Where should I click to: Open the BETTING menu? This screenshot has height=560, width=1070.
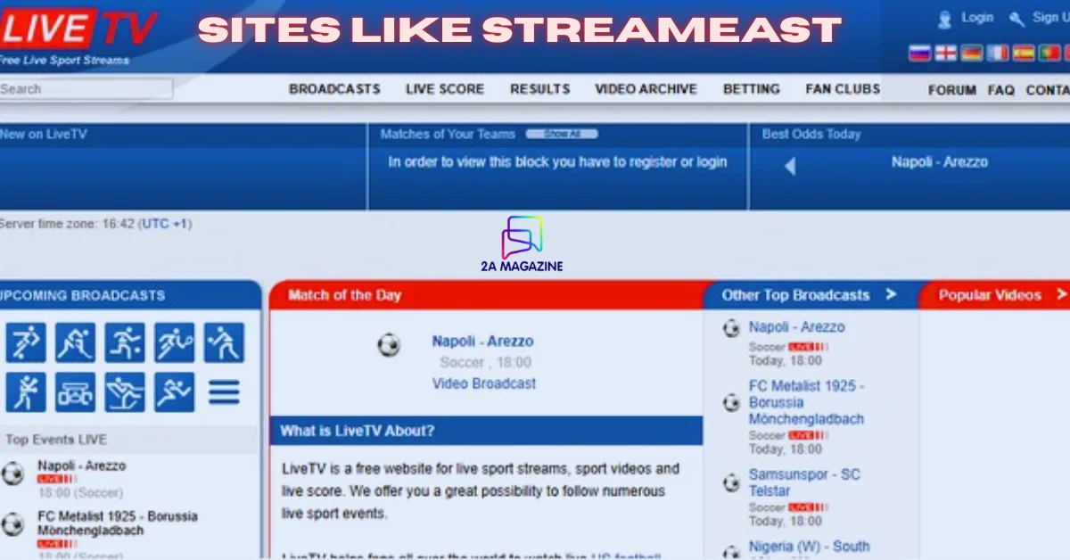tap(751, 89)
